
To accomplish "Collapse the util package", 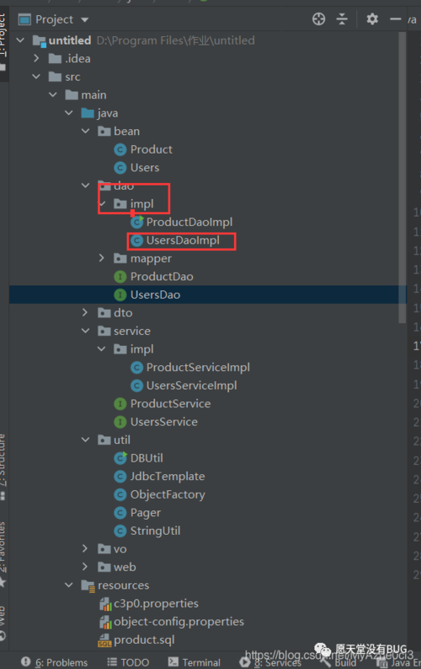I will point(85,440).
